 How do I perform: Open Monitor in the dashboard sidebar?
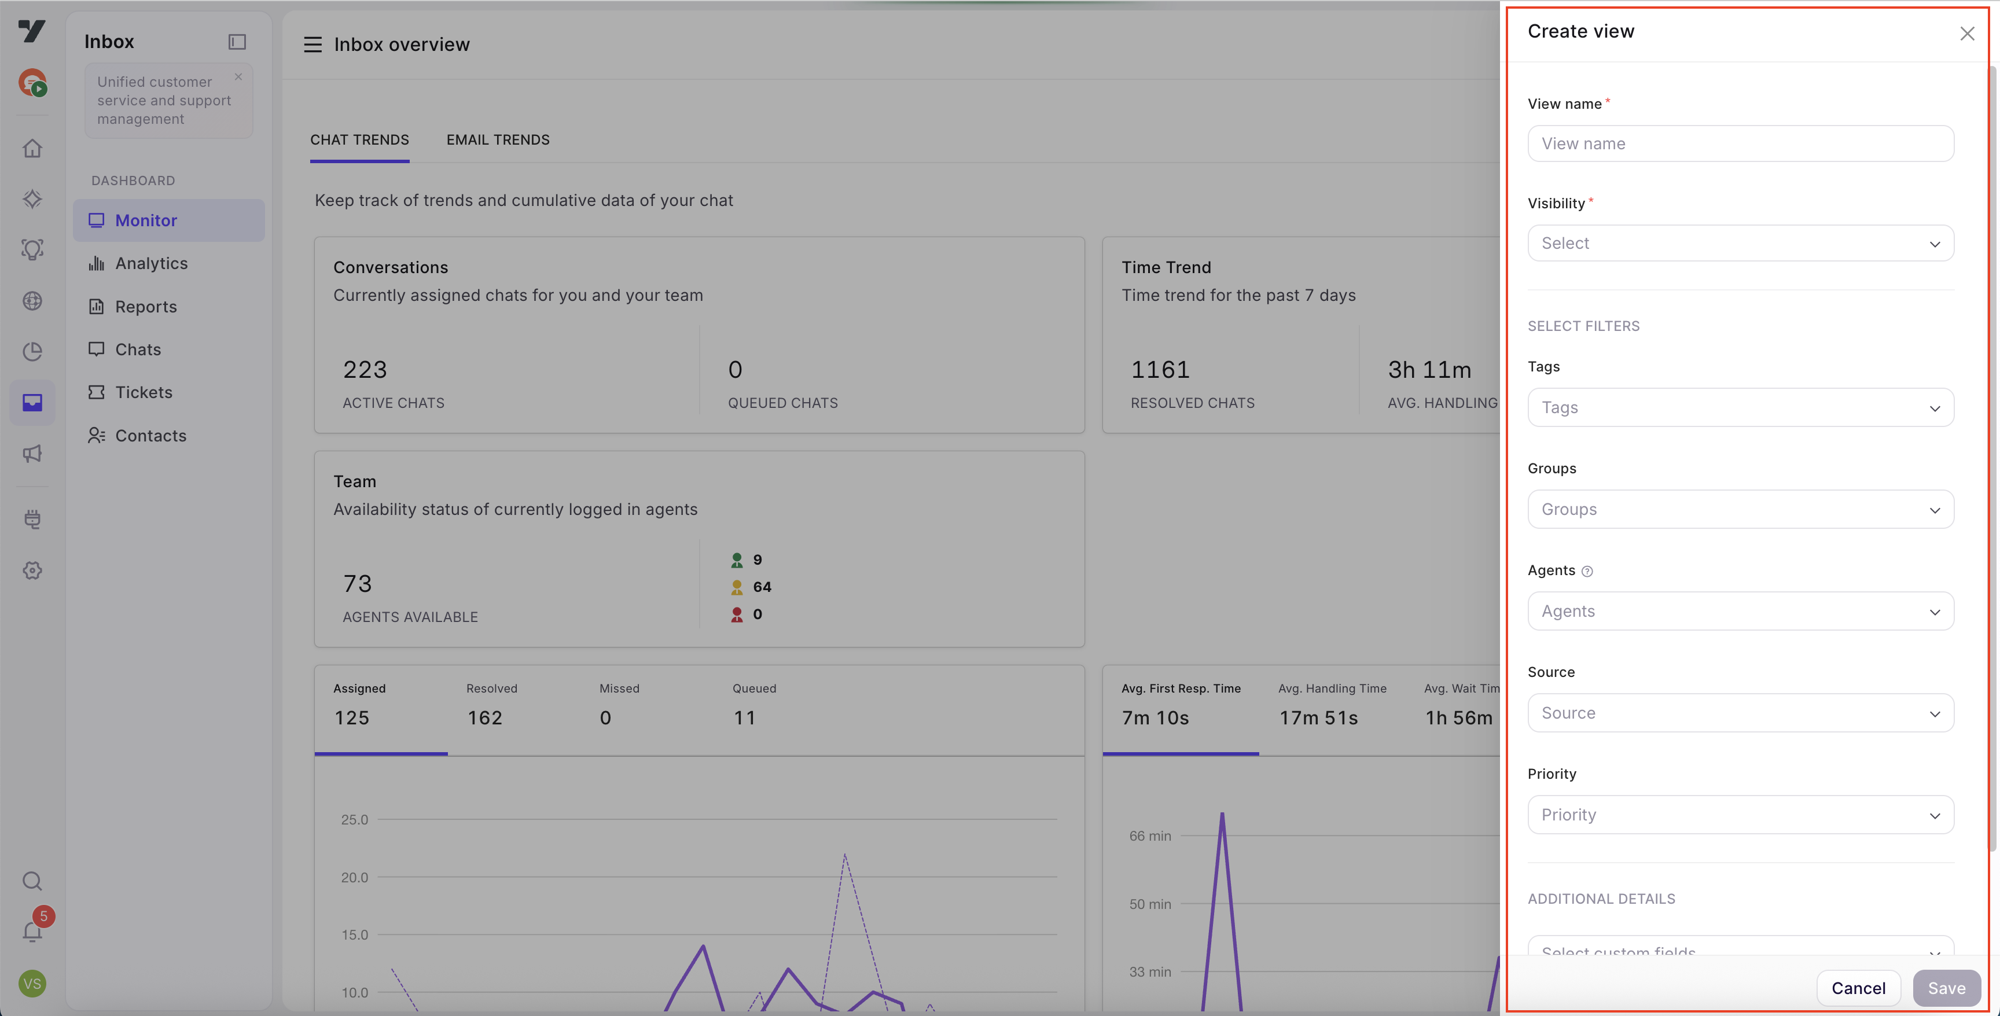[x=168, y=220]
